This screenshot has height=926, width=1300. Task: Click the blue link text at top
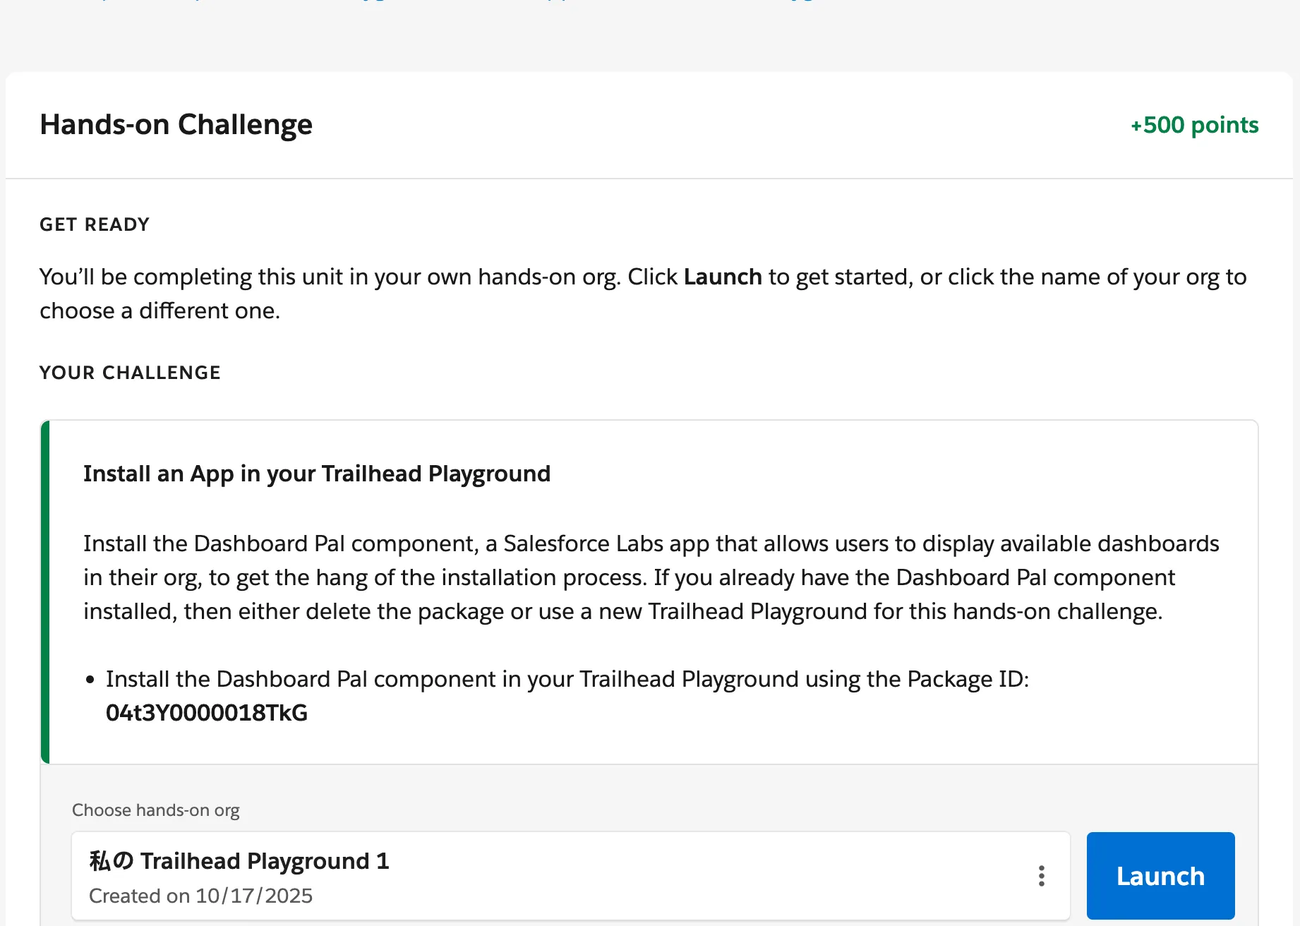[381, 2]
